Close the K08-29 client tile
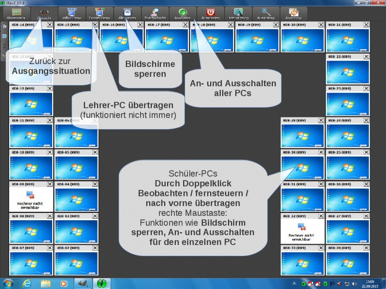The width and height of the screenshot is (386, 289). 321,120
